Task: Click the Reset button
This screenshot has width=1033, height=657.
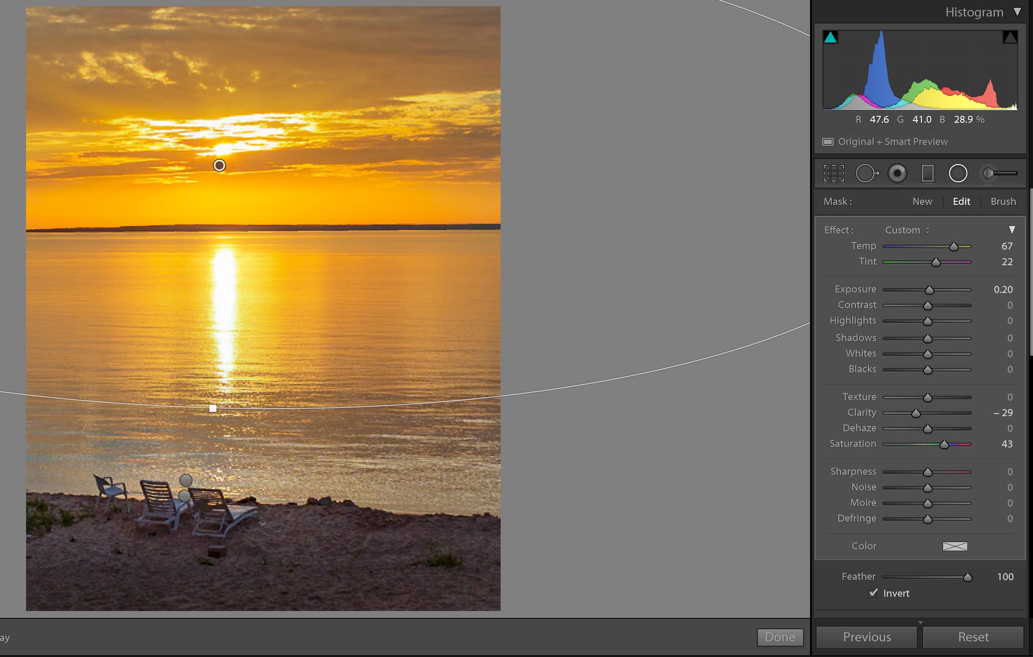Action: tap(973, 637)
